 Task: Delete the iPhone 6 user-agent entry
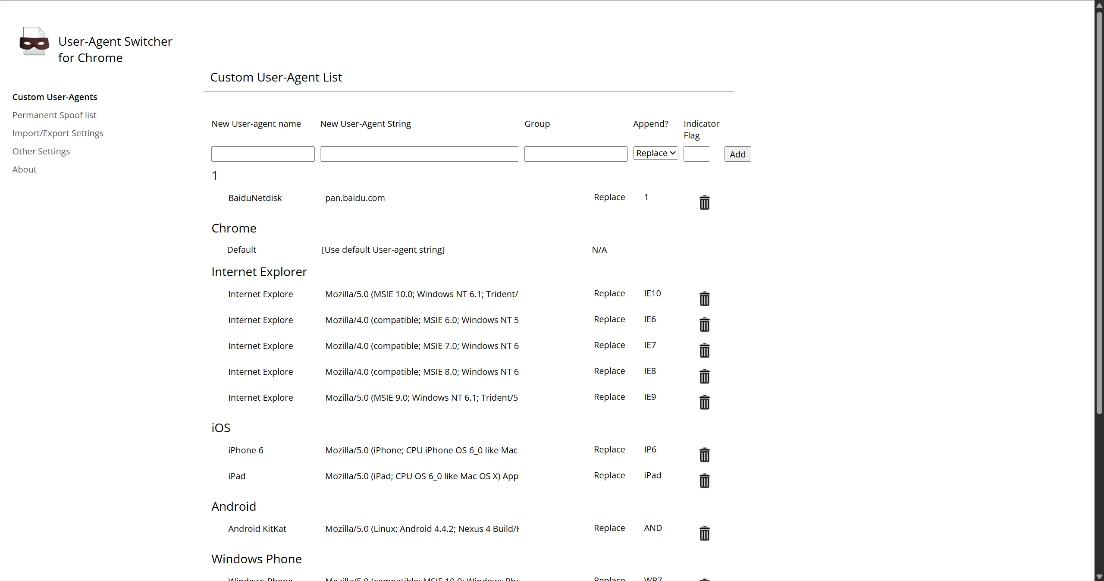(704, 454)
